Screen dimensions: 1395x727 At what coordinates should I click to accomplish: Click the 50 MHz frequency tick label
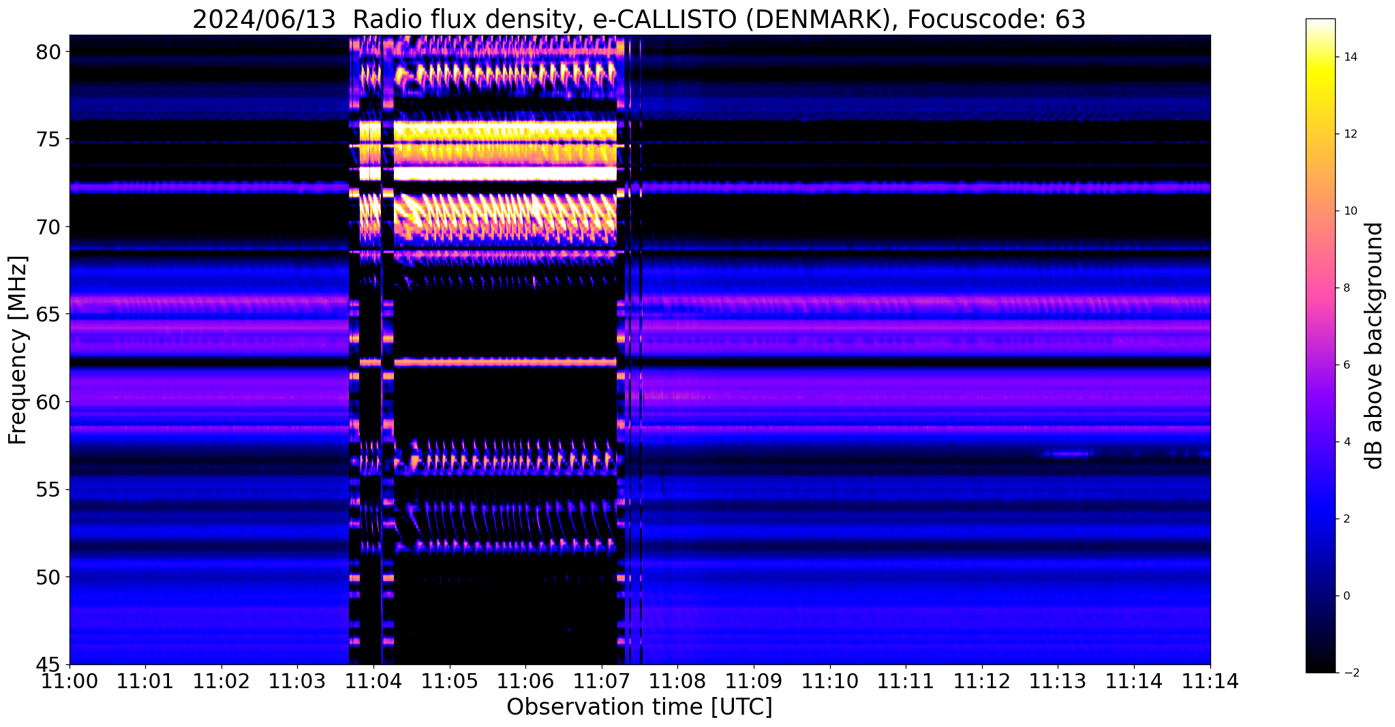[50, 577]
